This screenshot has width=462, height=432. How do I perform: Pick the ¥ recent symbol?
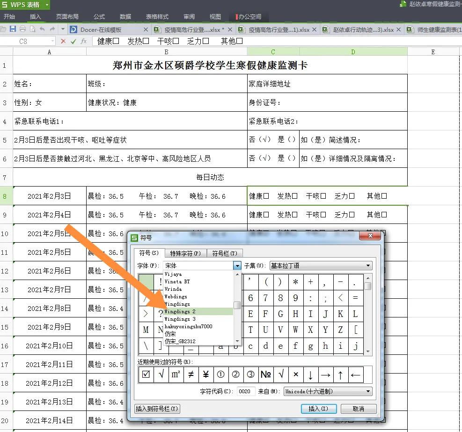[x=206, y=374]
